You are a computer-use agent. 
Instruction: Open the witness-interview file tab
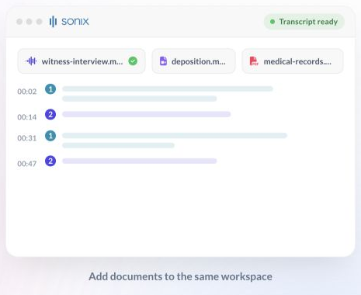click(82, 61)
